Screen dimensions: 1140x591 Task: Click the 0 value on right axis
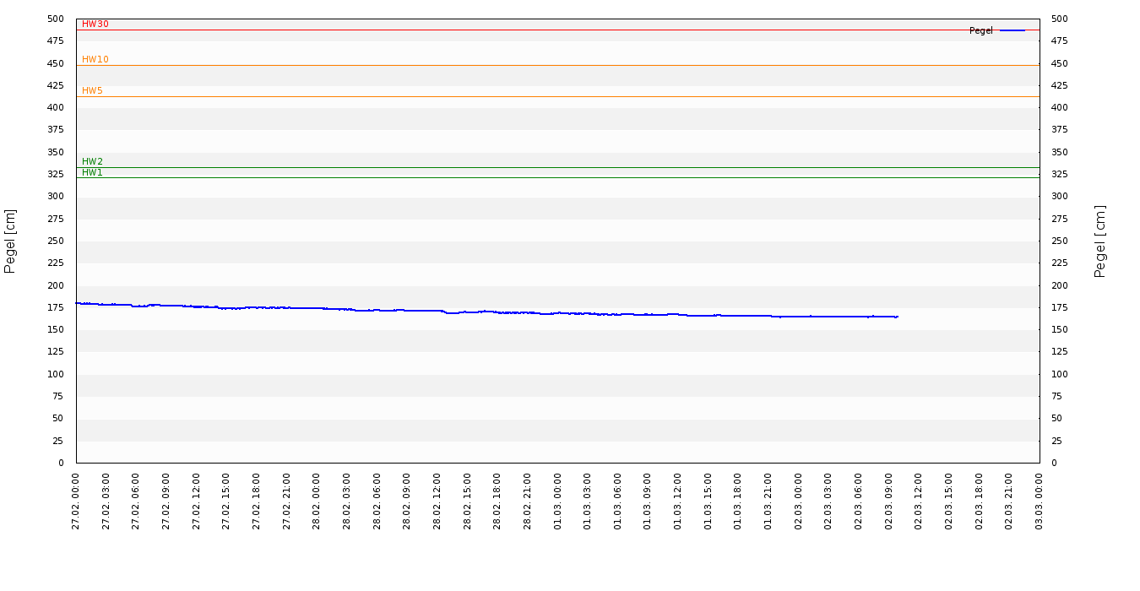[x=1054, y=464]
